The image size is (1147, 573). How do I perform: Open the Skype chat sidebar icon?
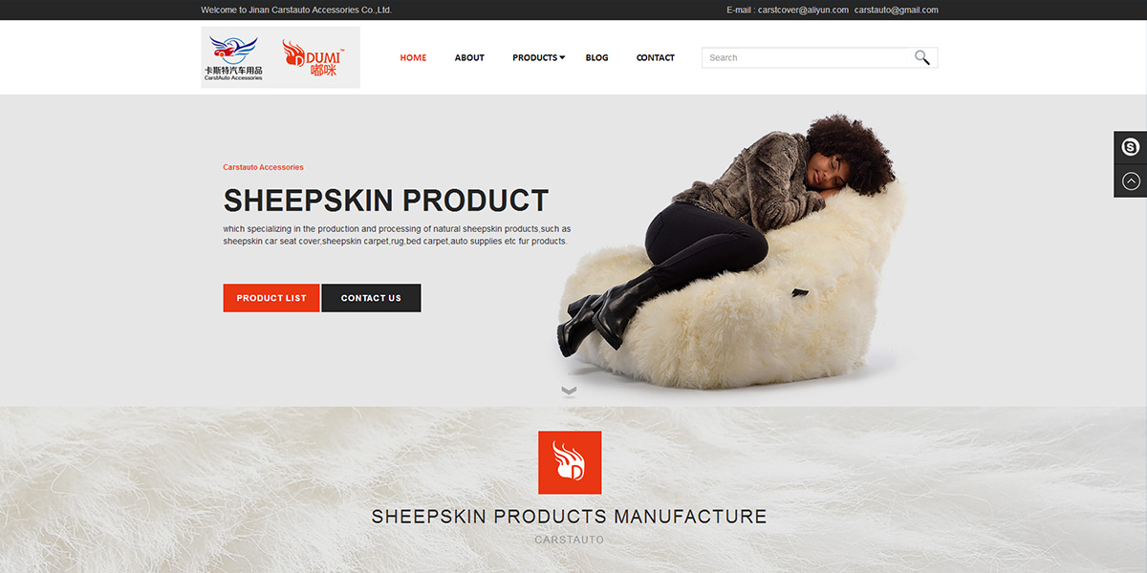1131,147
